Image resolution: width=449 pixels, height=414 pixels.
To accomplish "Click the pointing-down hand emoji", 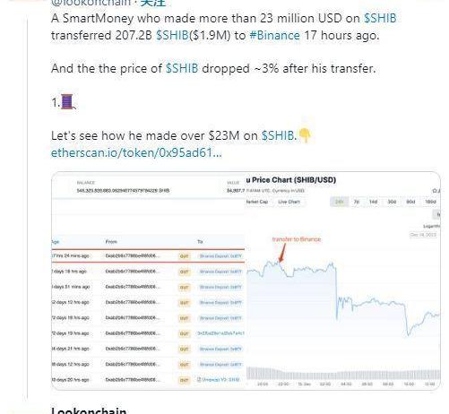I will (305, 135).
